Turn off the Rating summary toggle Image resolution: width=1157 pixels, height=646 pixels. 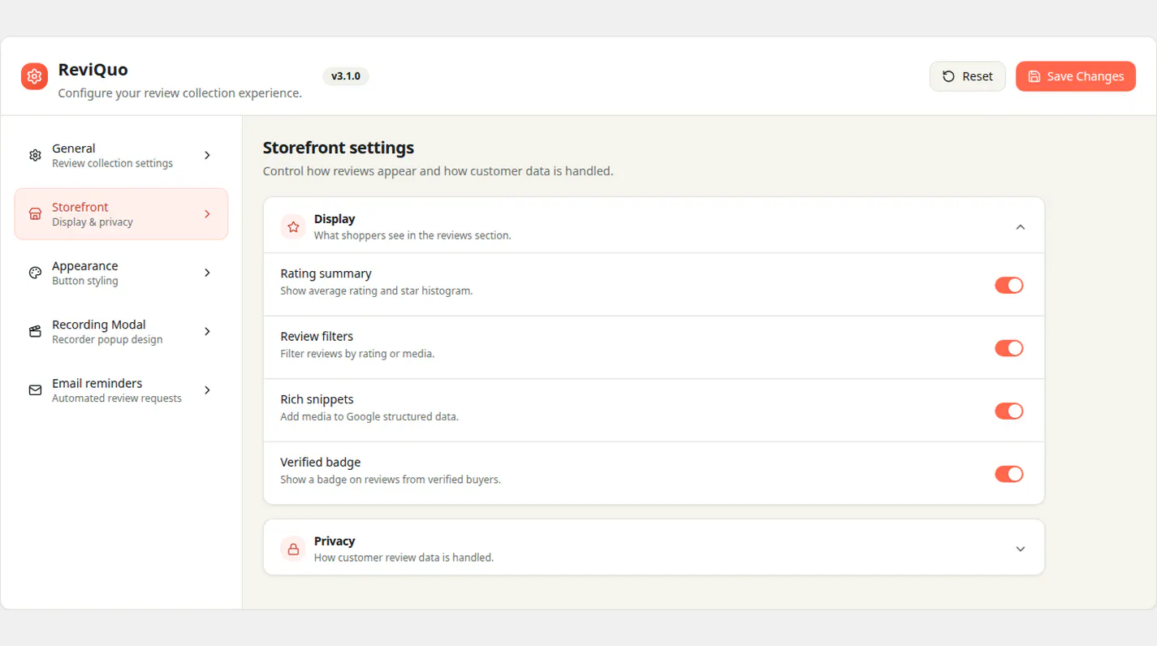click(x=1009, y=285)
